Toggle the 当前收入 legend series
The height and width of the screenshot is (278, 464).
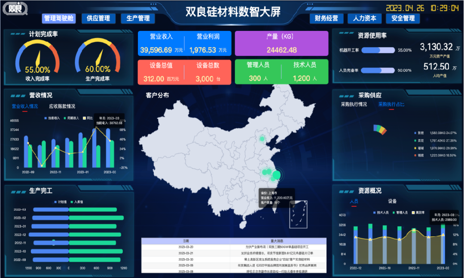52,118
